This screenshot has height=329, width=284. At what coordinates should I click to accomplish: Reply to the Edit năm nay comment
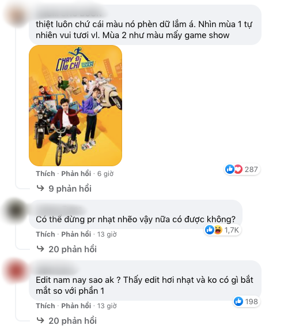tap(76, 306)
